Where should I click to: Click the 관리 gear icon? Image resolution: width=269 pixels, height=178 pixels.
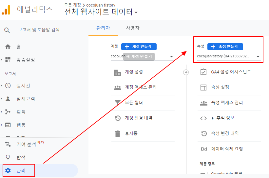point(8,170)
